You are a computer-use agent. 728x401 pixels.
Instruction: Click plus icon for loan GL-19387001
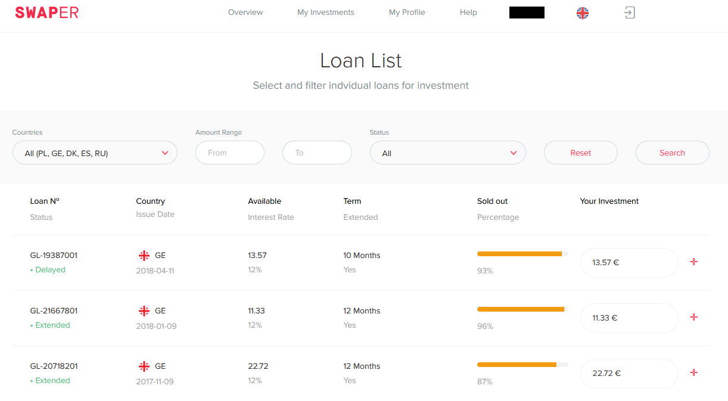tap(693, 262)
